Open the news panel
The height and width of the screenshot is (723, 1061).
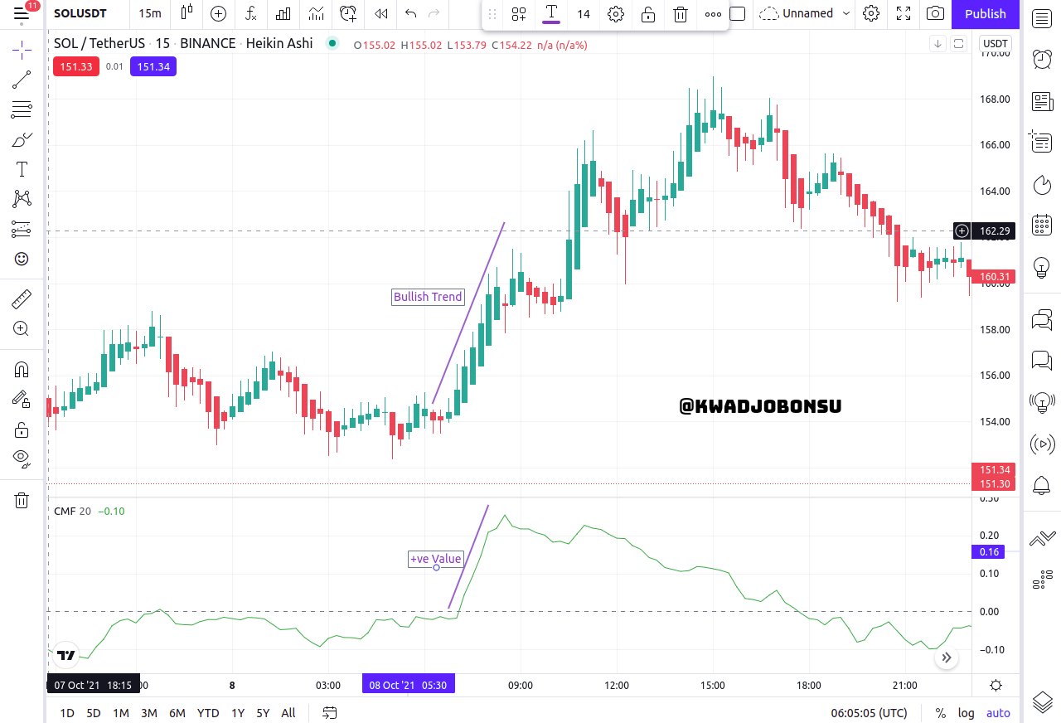[x=1042, y=101]
